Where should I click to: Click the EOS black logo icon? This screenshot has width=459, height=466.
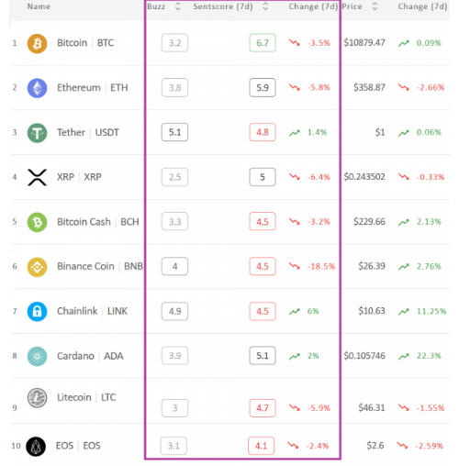(x=36, y=447)
